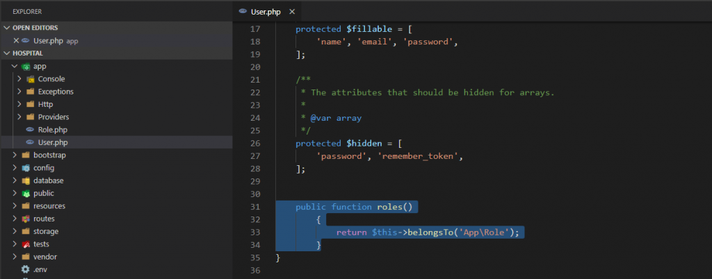This screenshot has width=712, height=279.
Task: Open the Providers folder
Action: (53, 117)
